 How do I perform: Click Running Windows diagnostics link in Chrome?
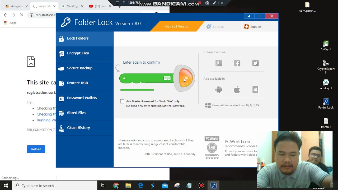click(46, 120)
